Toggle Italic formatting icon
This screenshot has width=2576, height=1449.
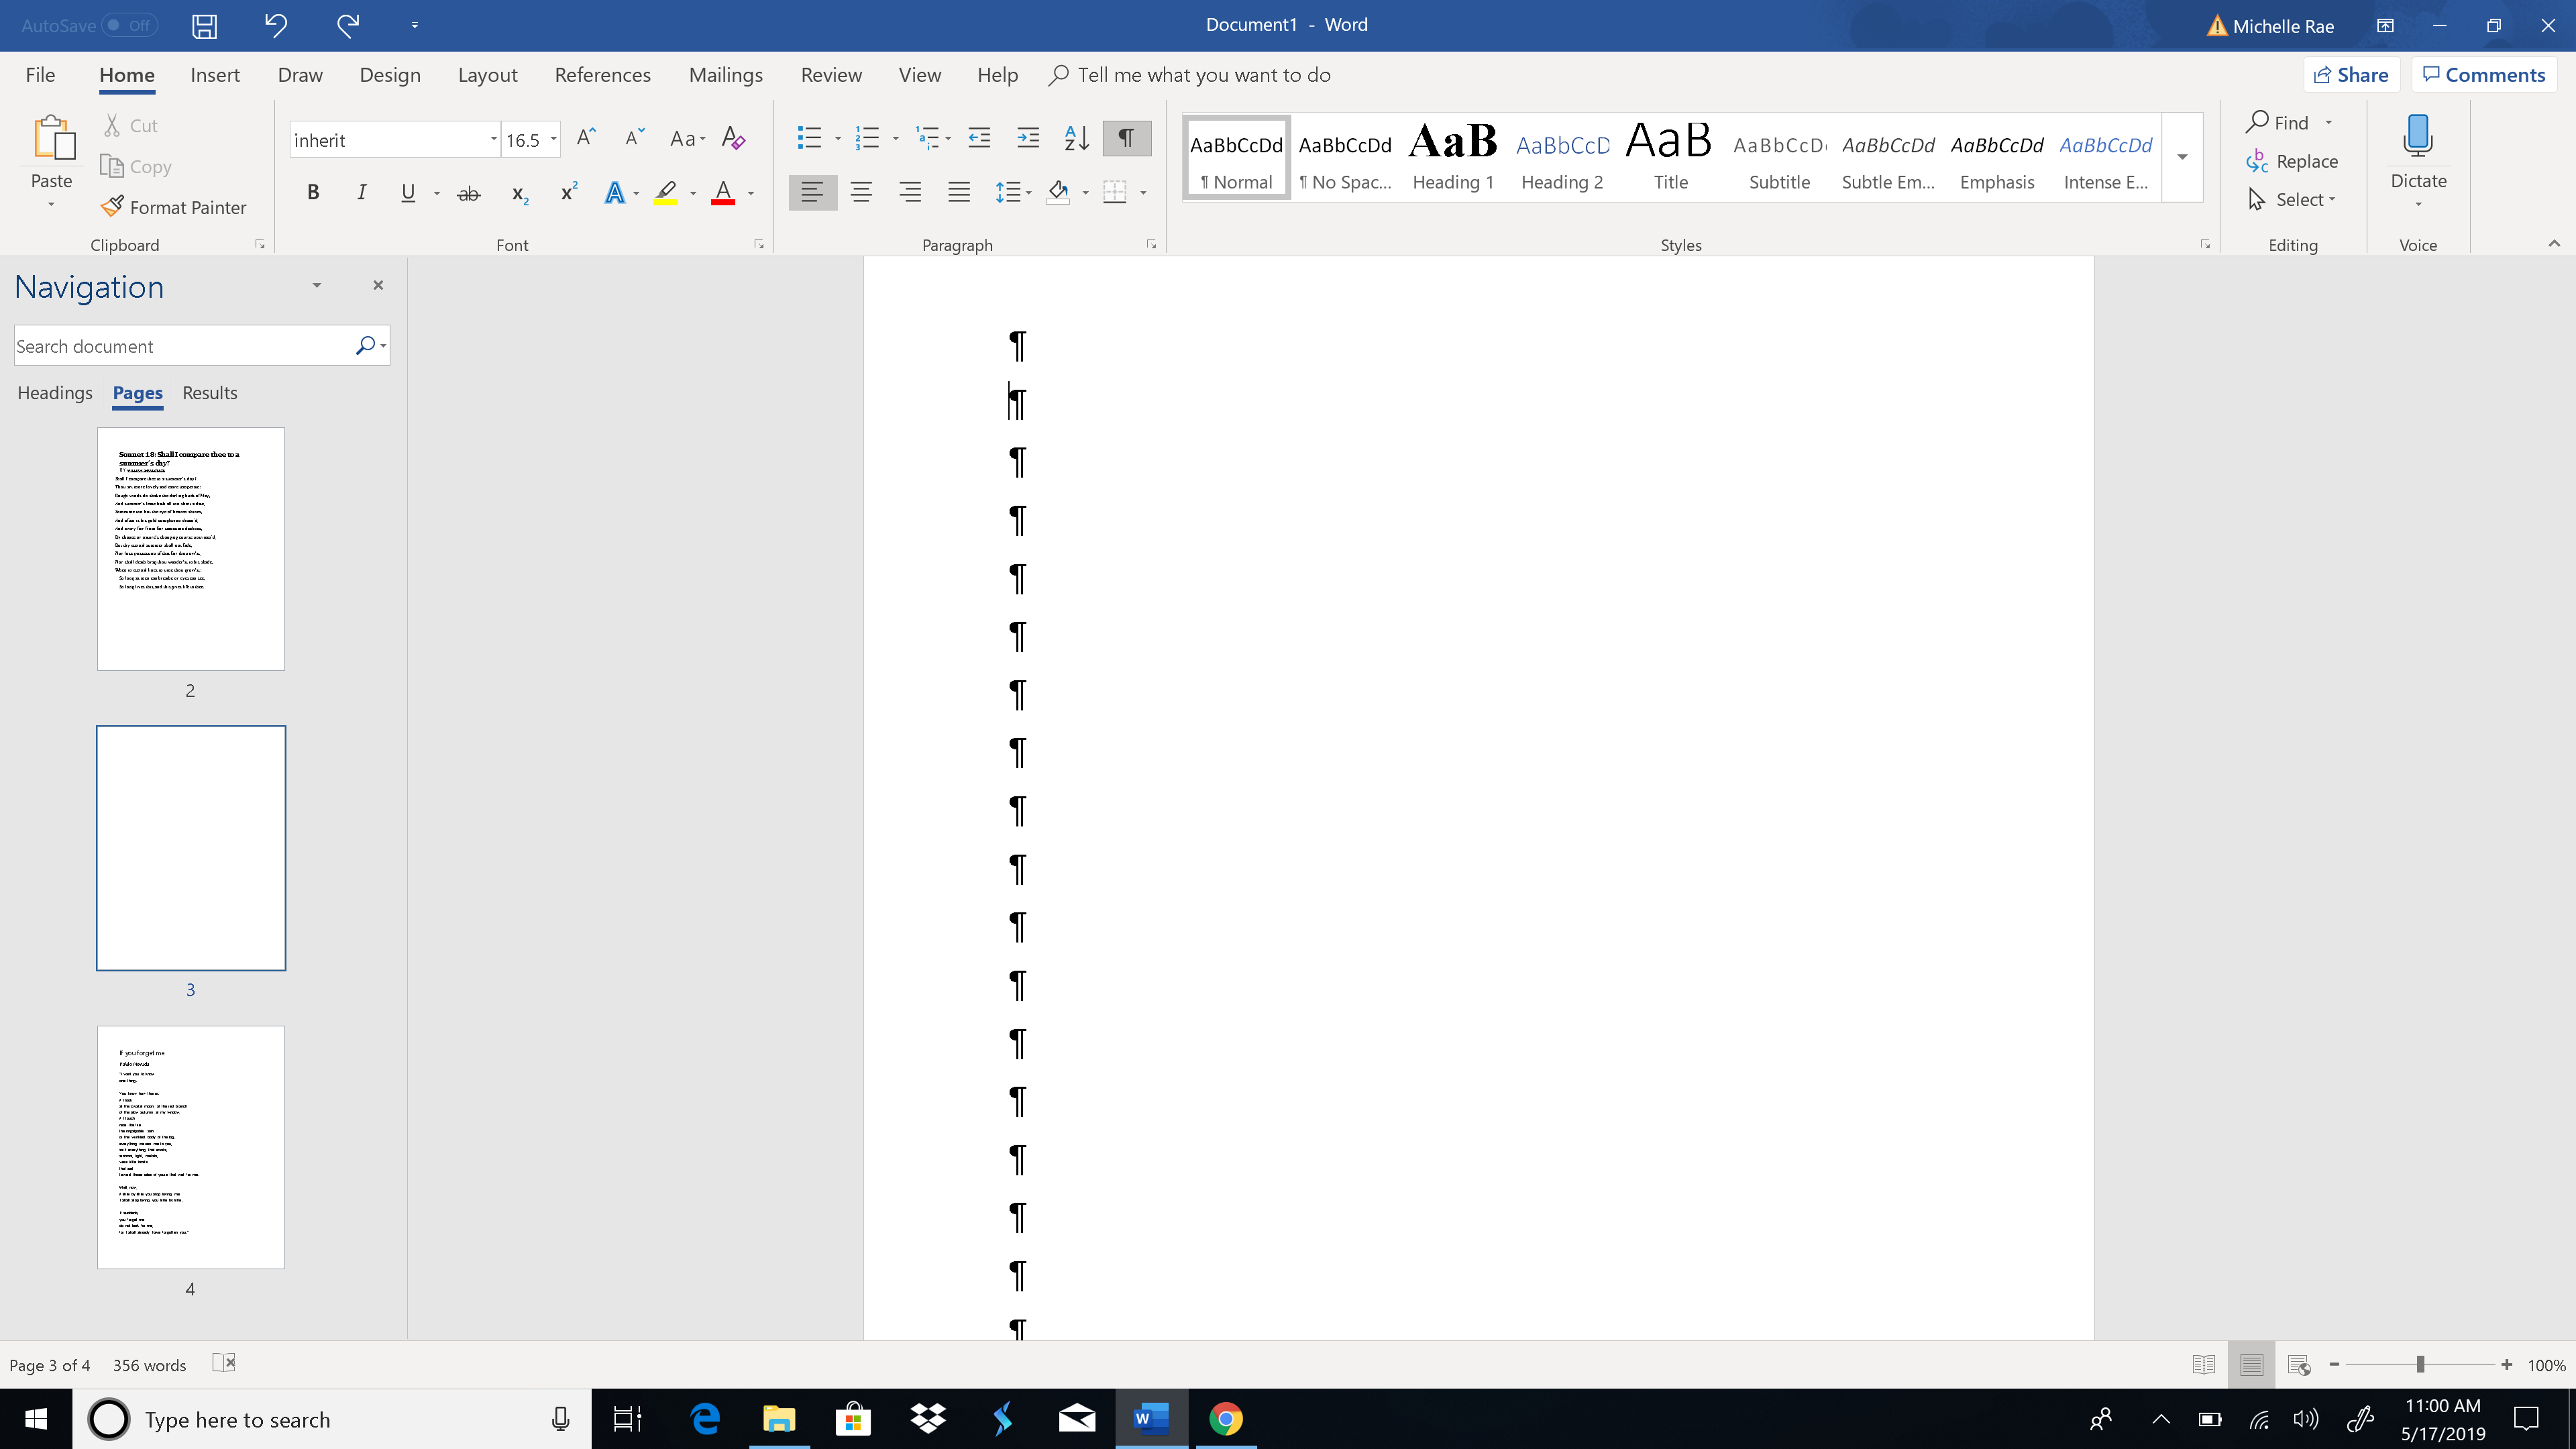(x=361, y=191)
